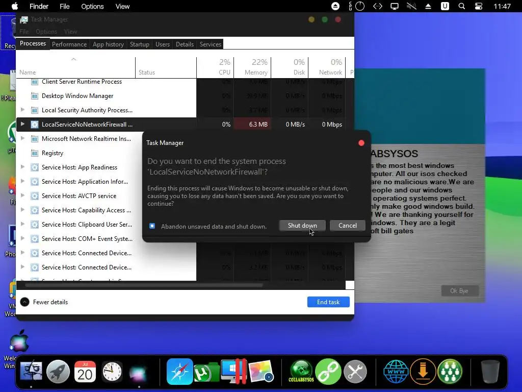Open the View menu in macOS menu bar
This screenshot has height=392, width=522.
[122, 6]
